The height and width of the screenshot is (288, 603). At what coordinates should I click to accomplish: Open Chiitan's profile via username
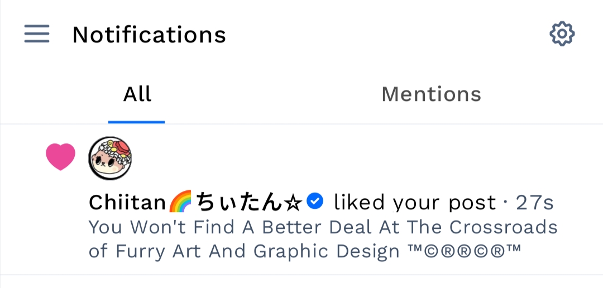(x=128, y=202)
